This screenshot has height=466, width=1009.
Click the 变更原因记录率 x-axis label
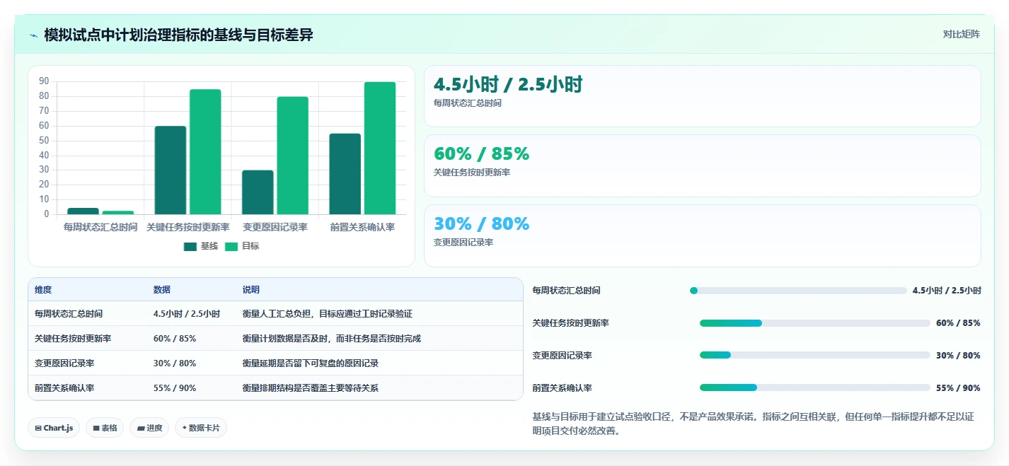[x=275, y=228]
